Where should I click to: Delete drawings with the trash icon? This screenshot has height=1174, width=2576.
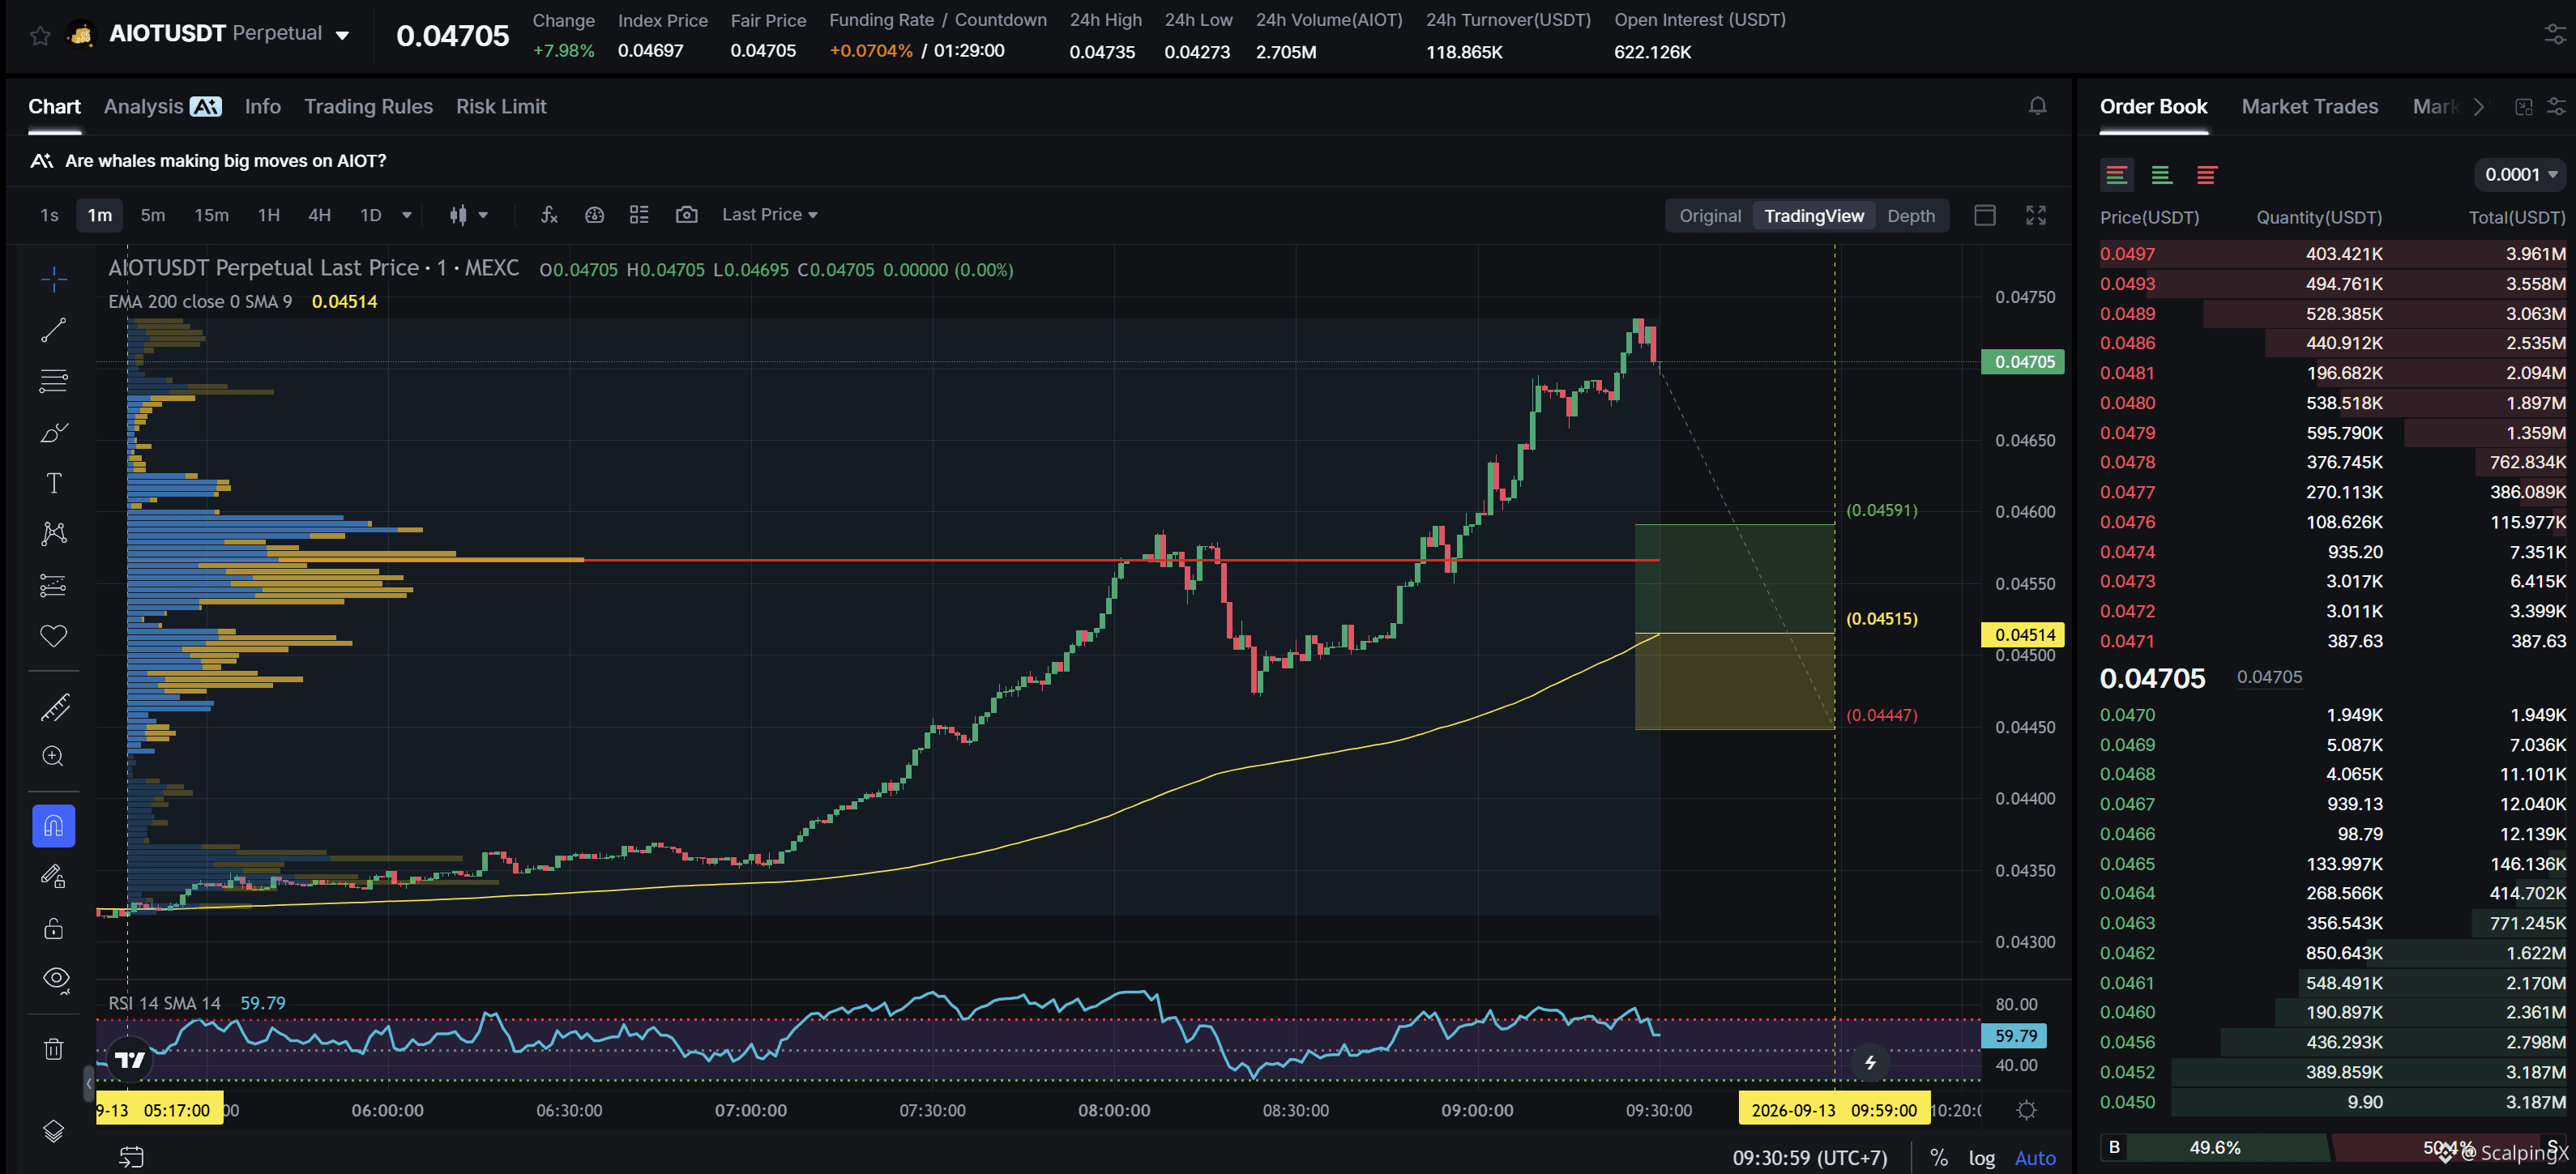(x=54, y=1049)
